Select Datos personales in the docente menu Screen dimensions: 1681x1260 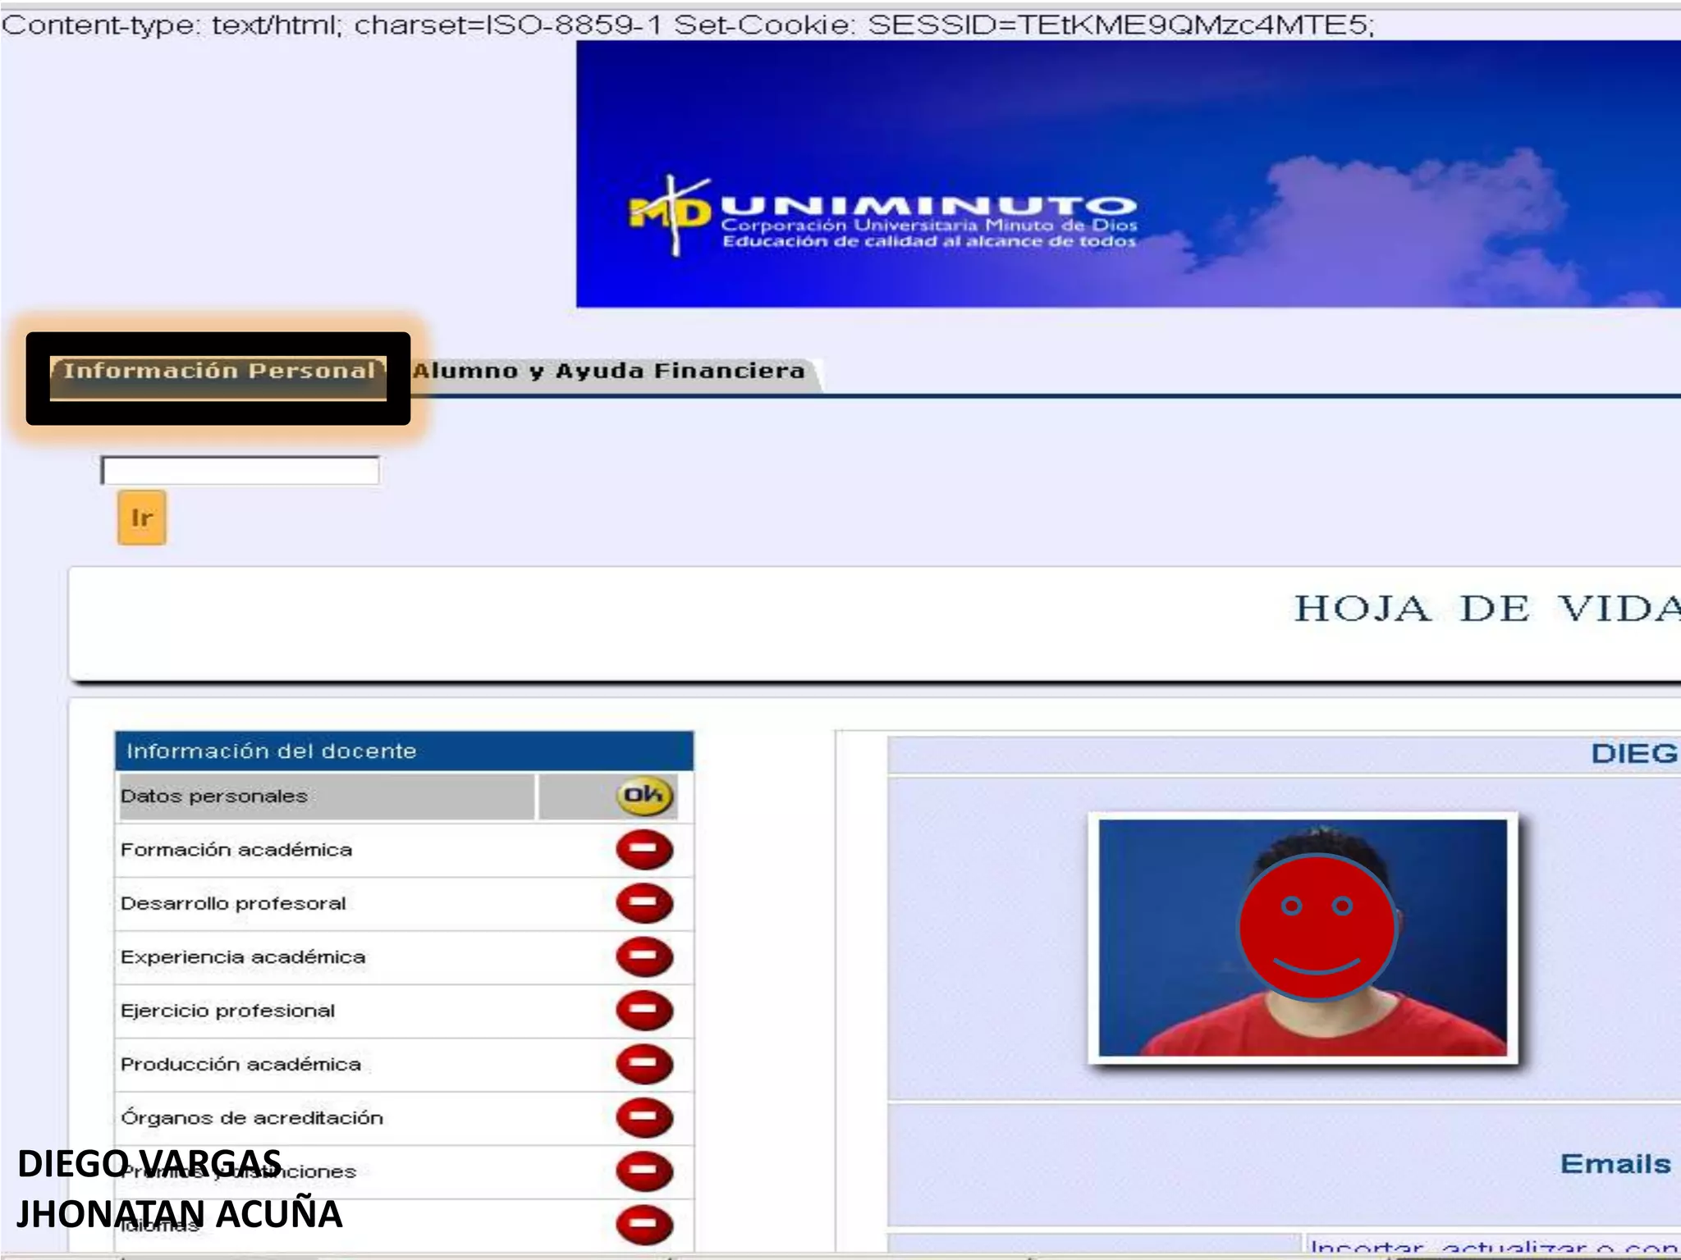pos(214,797)
